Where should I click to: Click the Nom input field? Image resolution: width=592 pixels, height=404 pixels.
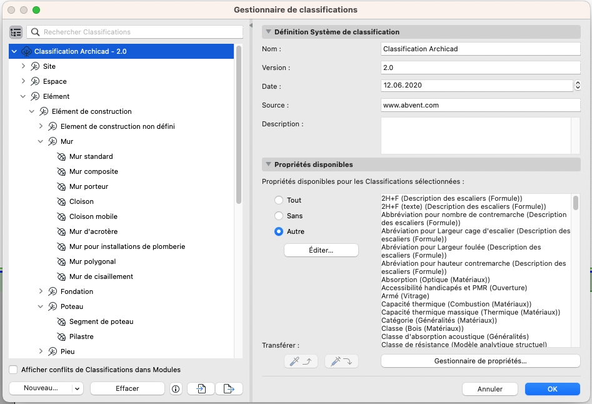(x=480, y=49)
